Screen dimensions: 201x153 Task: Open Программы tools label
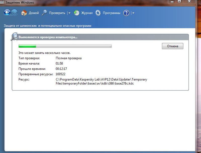pyautogui.click(x=112, y=13)
